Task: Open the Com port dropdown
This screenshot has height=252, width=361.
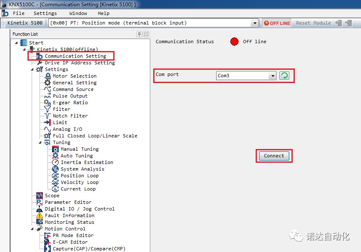Action: coord(273,76)
